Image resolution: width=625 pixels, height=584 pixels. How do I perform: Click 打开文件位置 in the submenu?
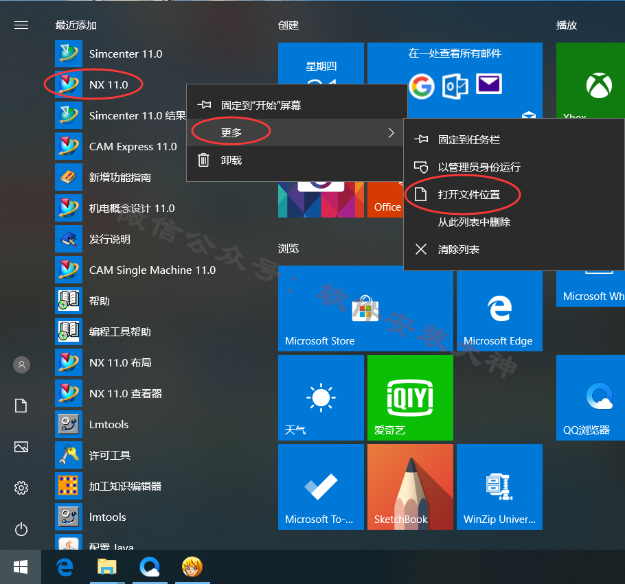pos(514,194)
